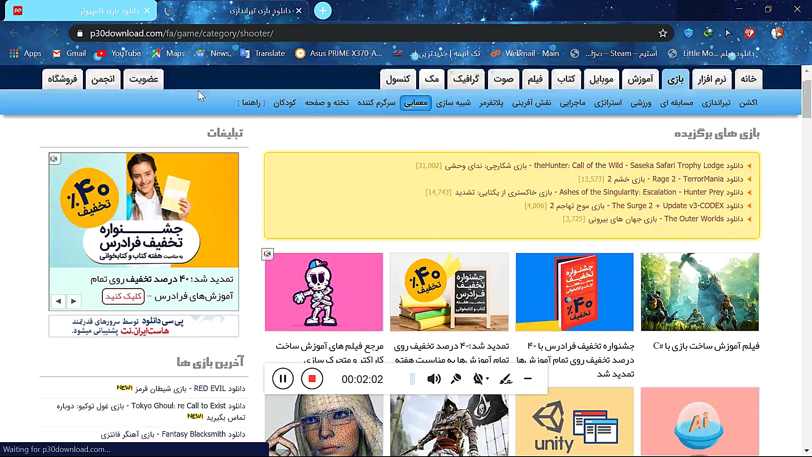Toggle the microphone in the recorder toolbar
Image resolution: width=812 pixels, height=457 pixels.
456,379
